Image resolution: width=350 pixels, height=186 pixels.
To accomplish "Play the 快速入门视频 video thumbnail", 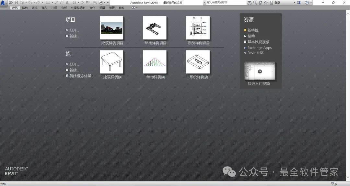I will (260, 71).
